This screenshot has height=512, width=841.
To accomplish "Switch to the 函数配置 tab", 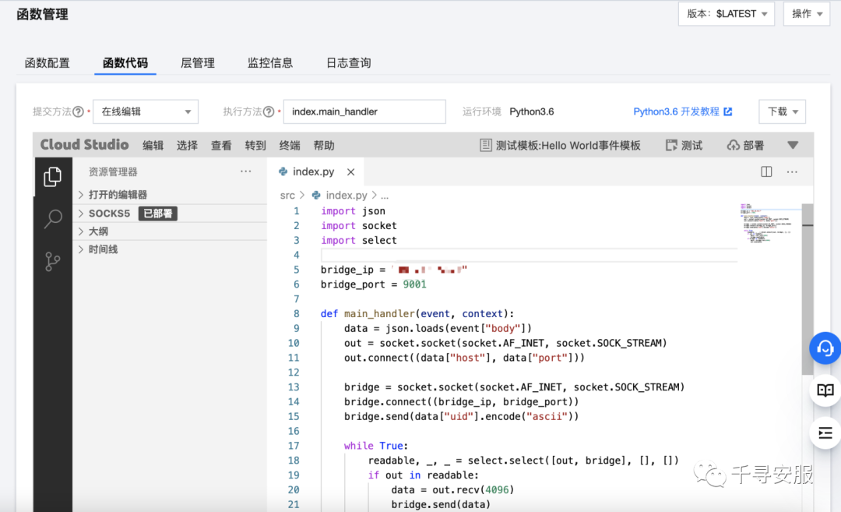I will (48, 63).
